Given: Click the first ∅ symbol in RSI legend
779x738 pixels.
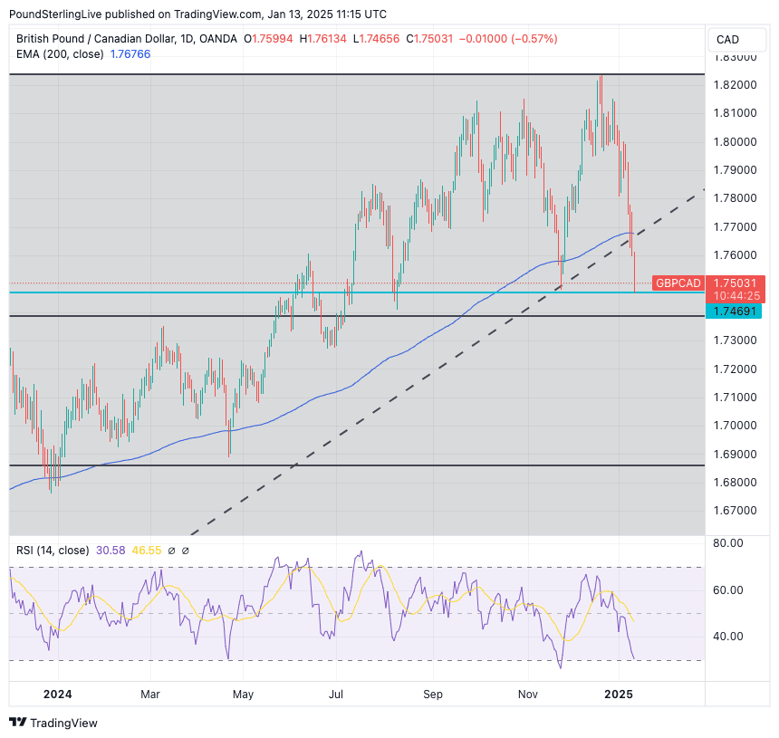Looking at the screenshot, I should pos(170,551).
